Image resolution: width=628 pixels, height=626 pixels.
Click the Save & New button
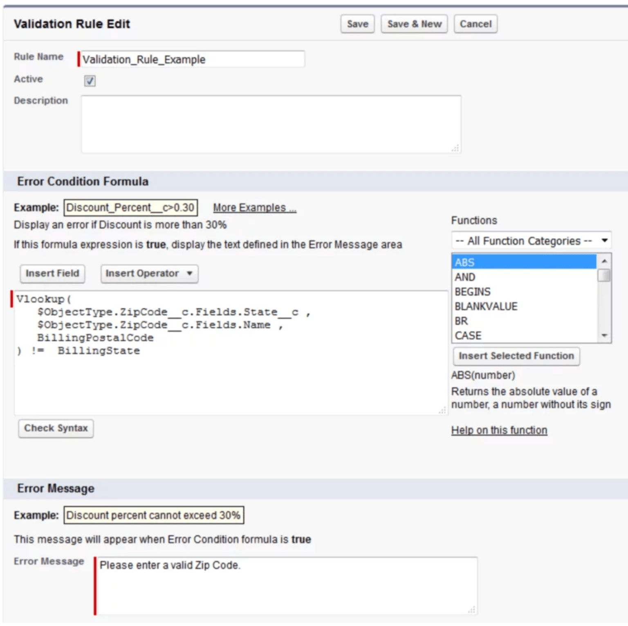tap(414, 24)
